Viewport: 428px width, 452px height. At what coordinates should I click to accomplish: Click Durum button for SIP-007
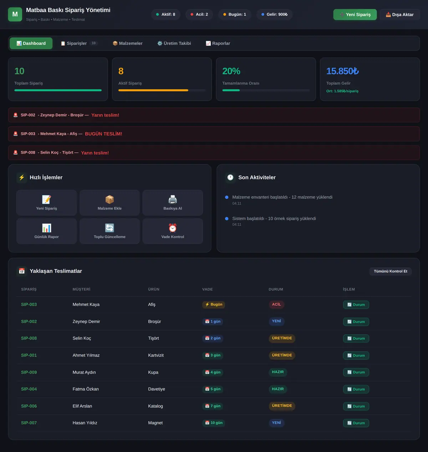356,423
